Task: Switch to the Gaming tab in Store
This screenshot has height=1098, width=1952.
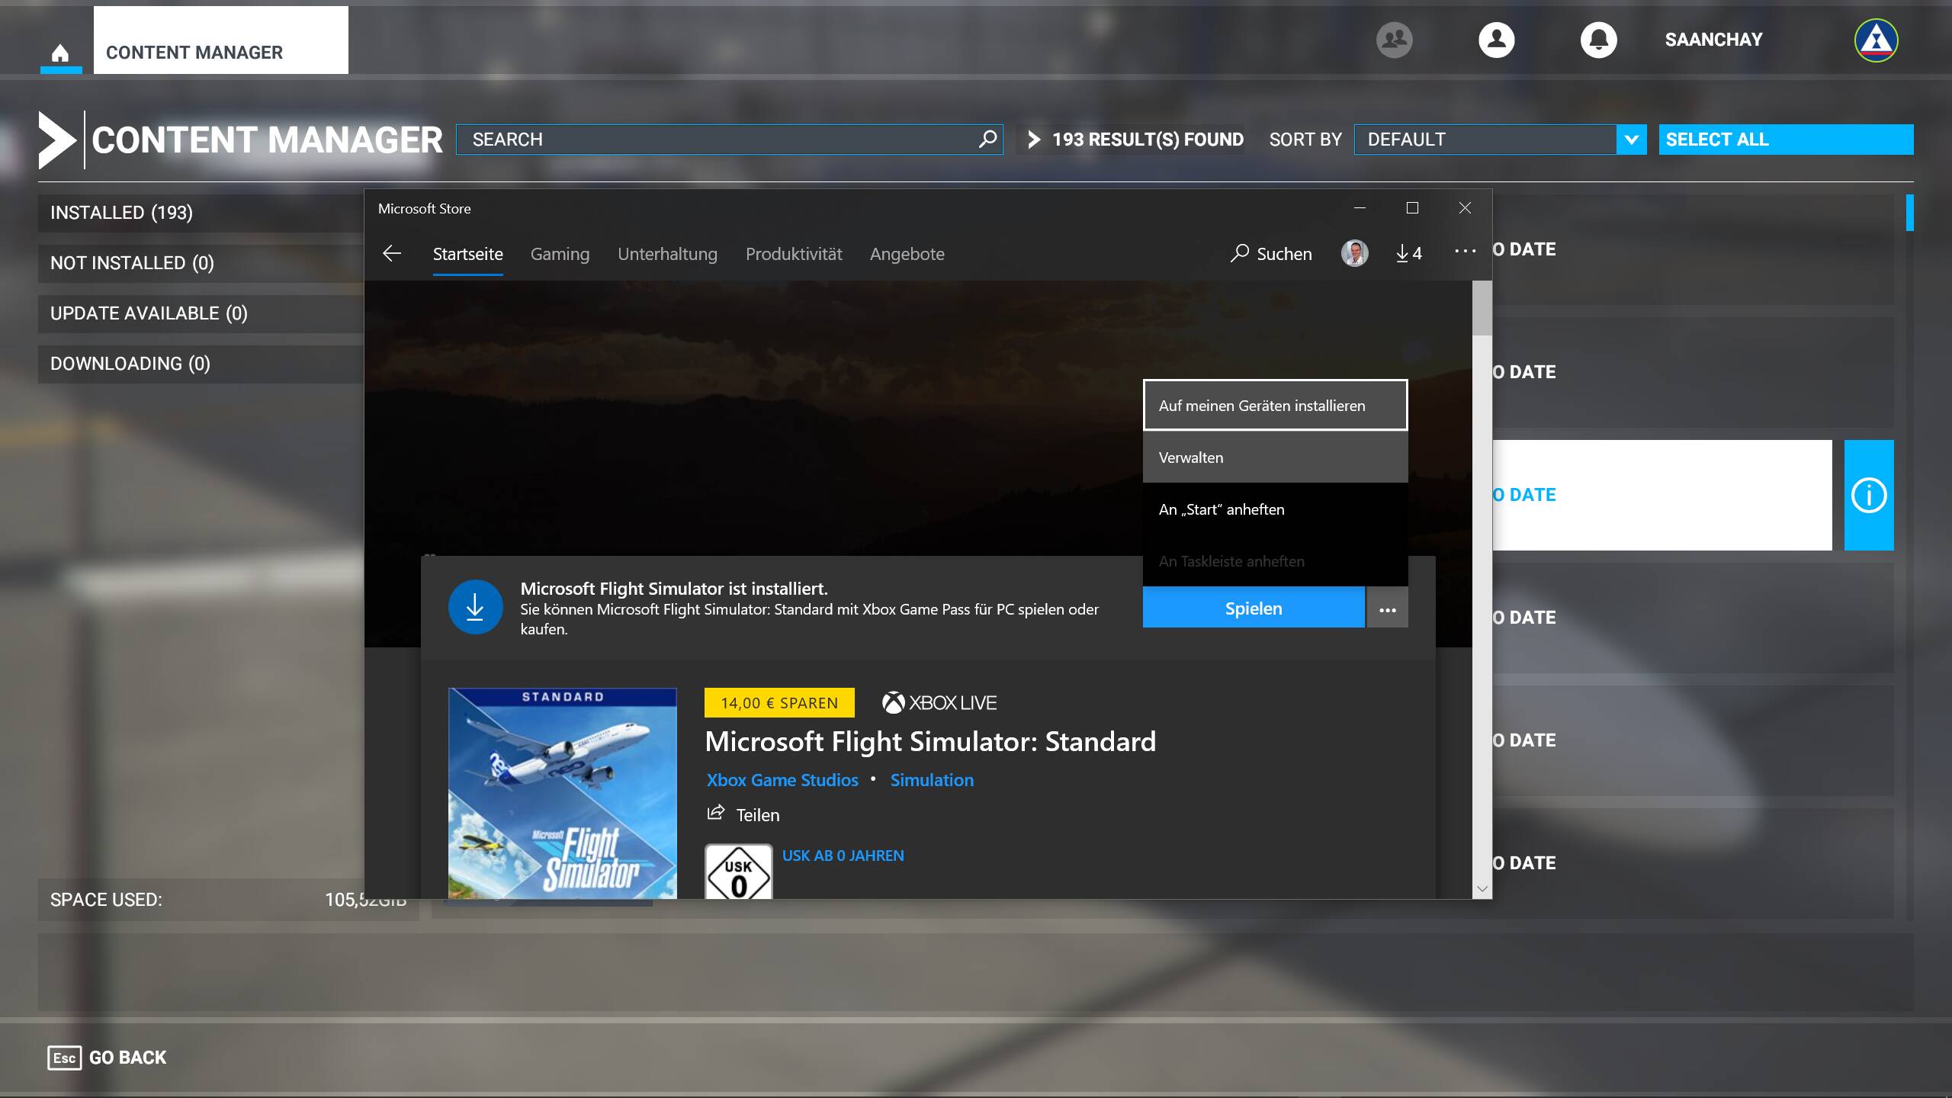Action: 560,254
